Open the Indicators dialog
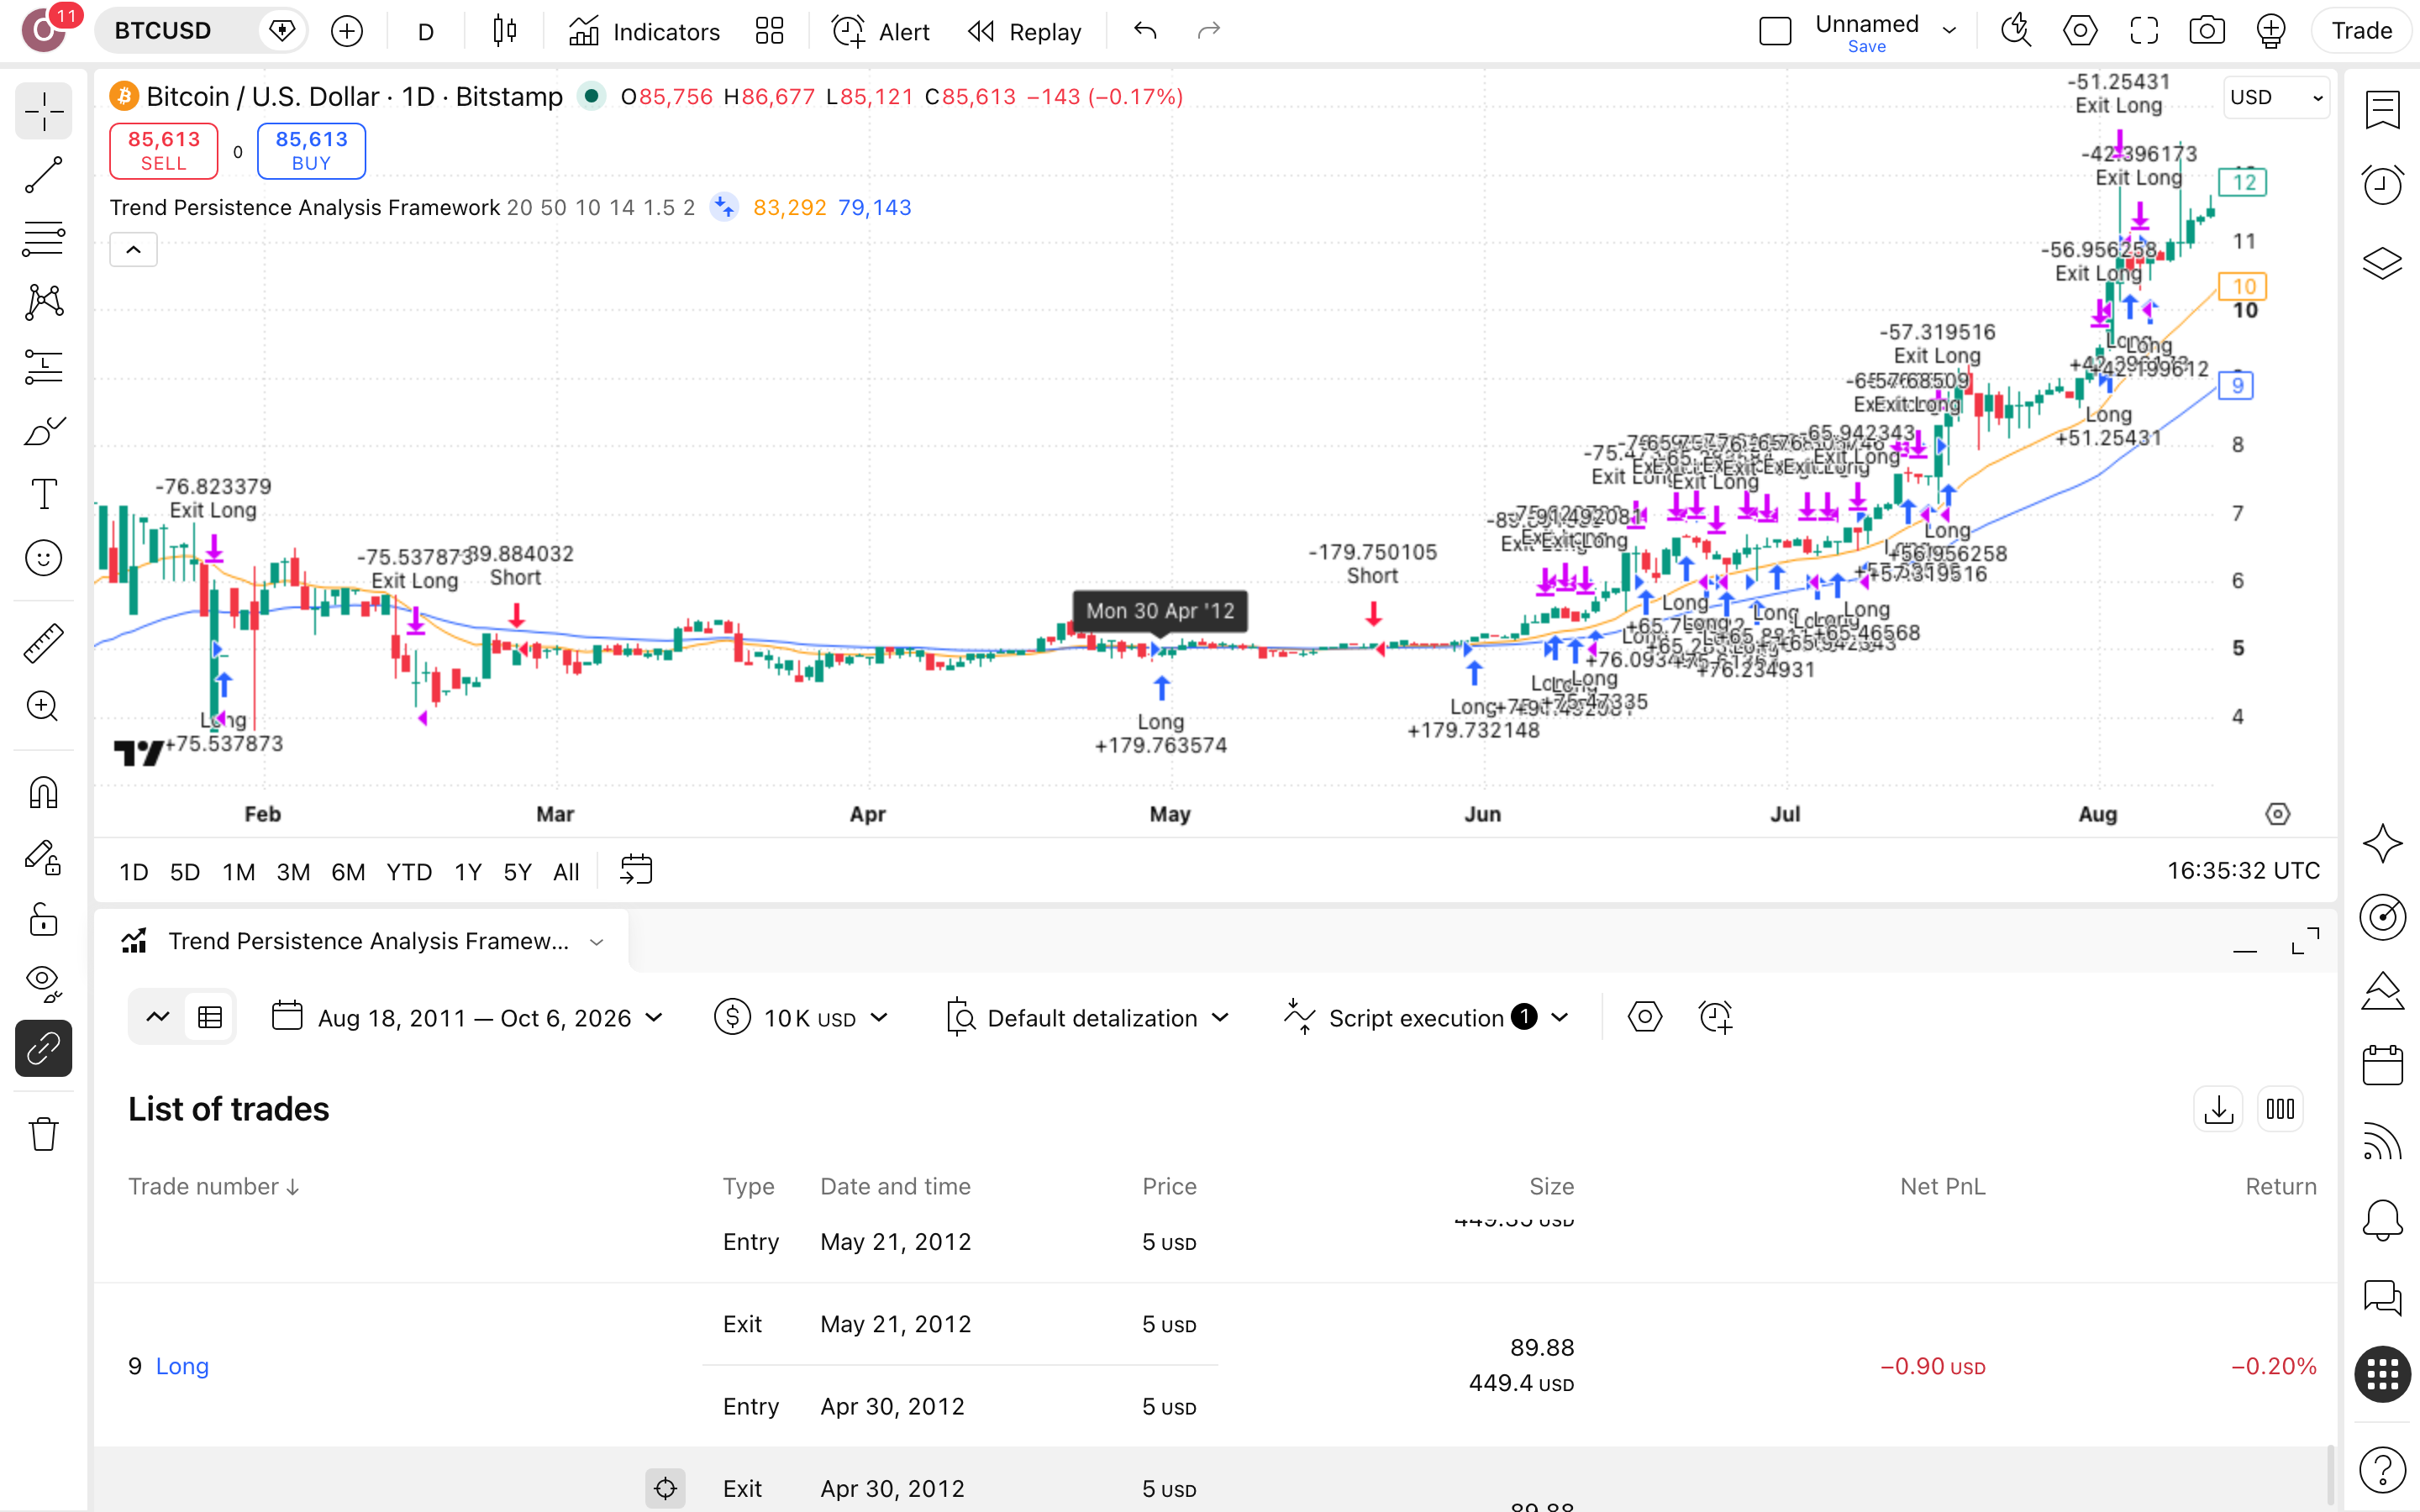2420x1512 pixels. coord(644,31)
